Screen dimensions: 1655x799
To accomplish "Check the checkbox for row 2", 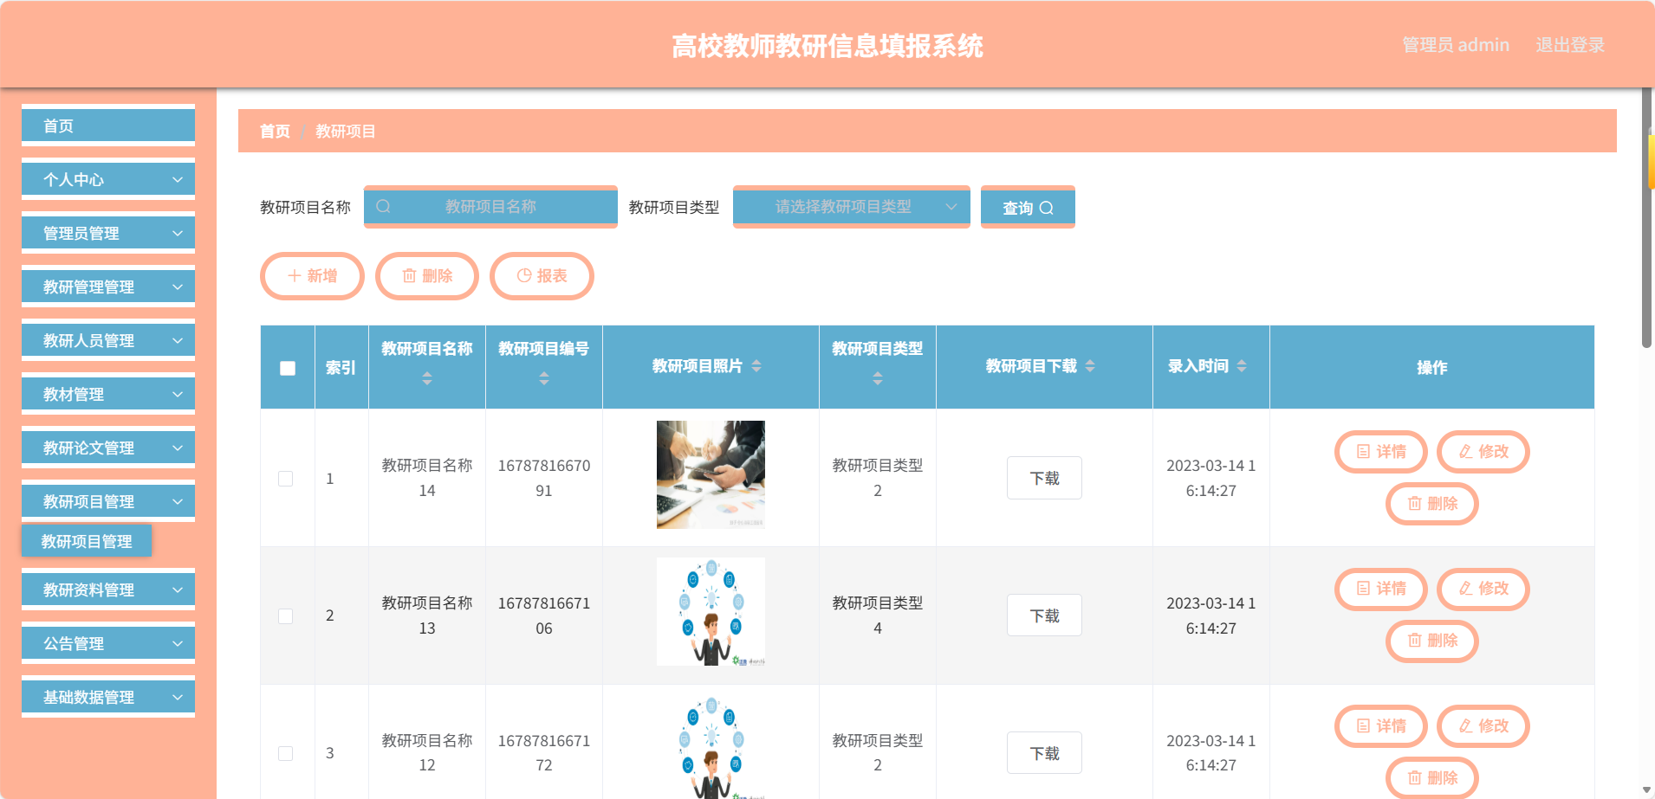I will click(285, 616).
